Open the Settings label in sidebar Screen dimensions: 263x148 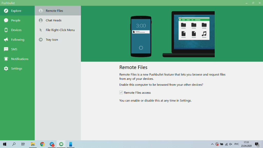17,68
